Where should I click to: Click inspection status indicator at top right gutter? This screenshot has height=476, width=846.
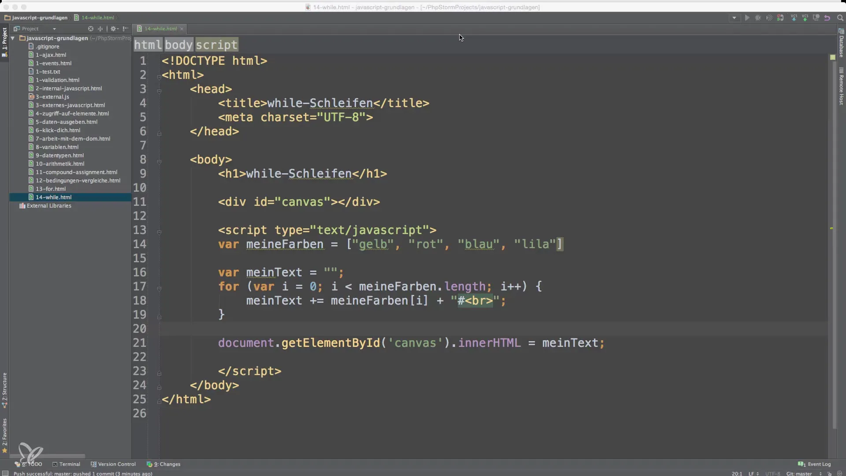click(832, 57)
